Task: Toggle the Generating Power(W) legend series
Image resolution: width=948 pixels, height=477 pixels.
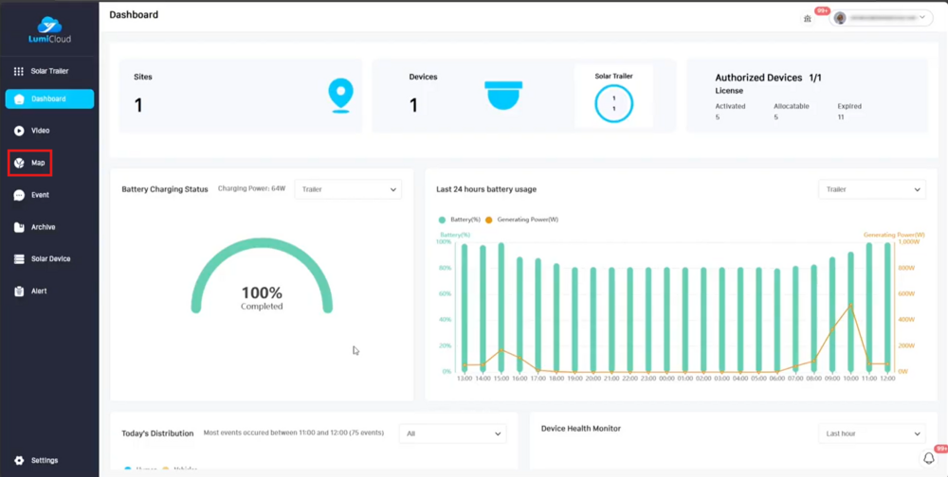Action: pos(522,220)
